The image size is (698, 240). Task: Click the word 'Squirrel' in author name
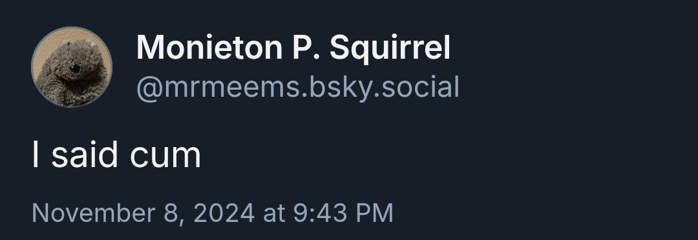click(x=390, y=49)
